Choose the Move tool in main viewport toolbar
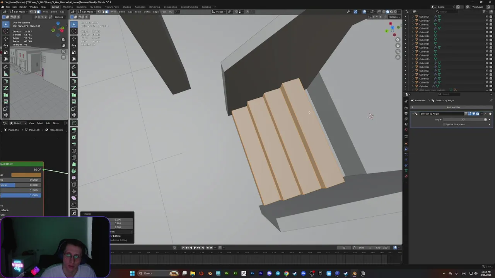The width and height of the screenshot is (495, 278). pos(74,39)
